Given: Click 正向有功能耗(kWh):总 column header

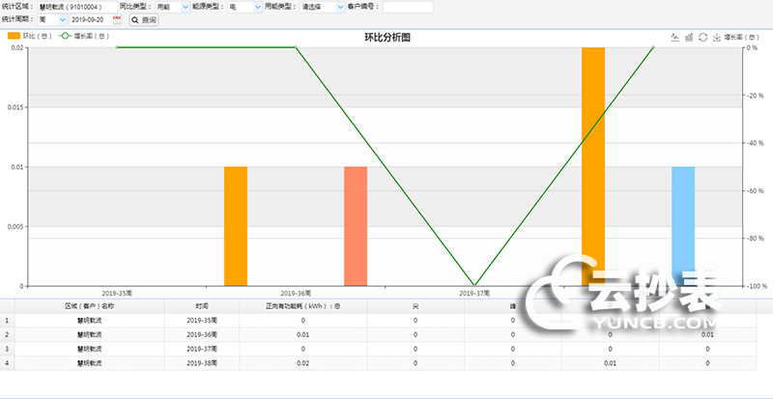Looking at the screenshot, I should (x=302, y=305).
